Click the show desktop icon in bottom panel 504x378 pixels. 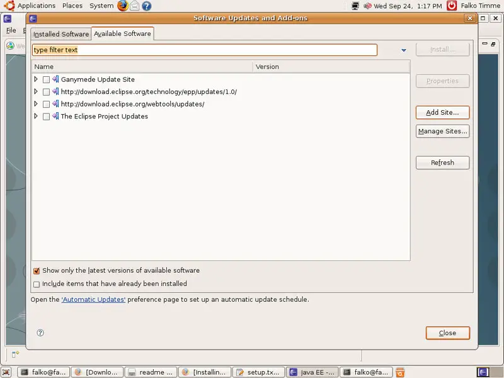click(x=6, y=372)
